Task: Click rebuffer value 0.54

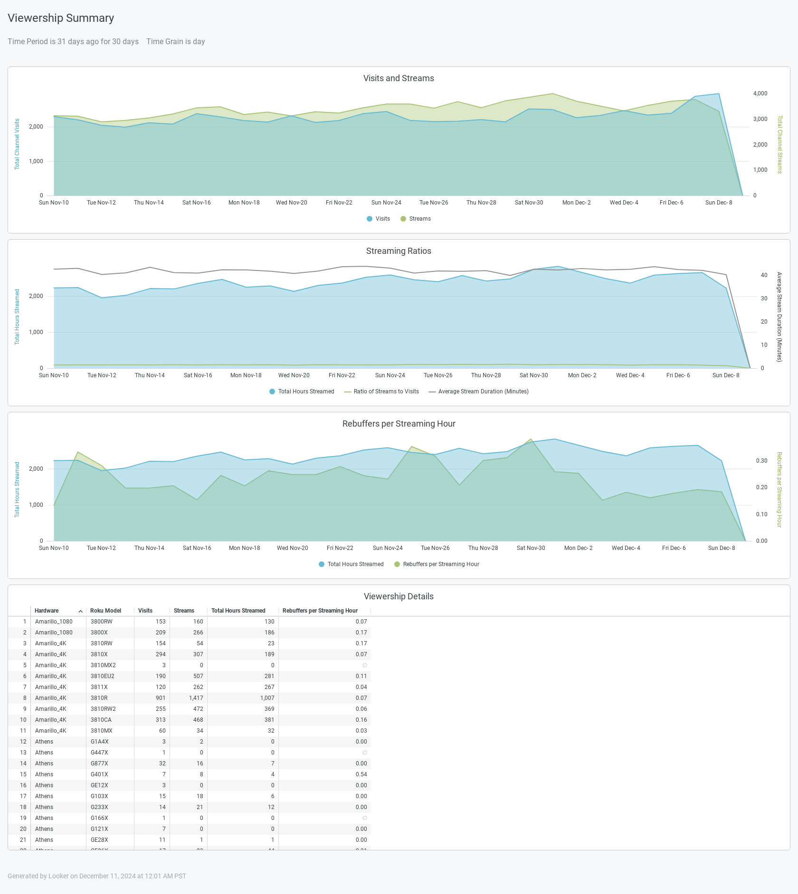Action: pos(361,774)
